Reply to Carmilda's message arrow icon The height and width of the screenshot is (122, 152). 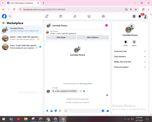coord(84,91)
